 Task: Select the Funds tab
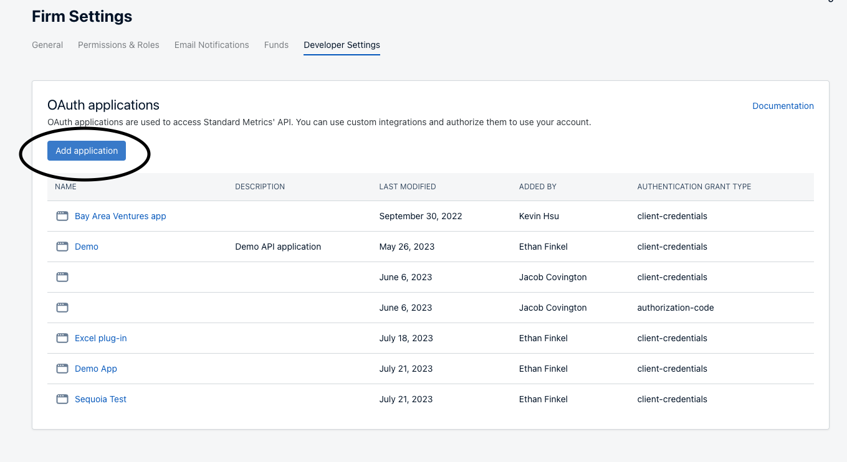click(276, 45)
